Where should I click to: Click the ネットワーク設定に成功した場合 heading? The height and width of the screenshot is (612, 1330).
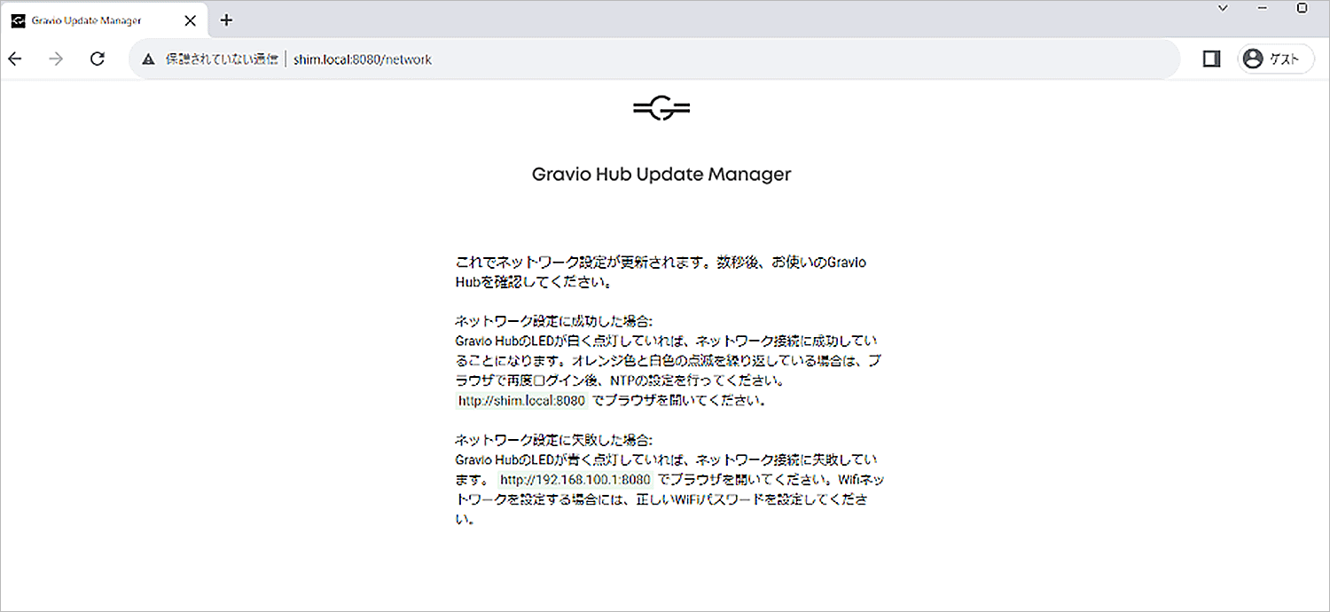(x=553, y=321)
